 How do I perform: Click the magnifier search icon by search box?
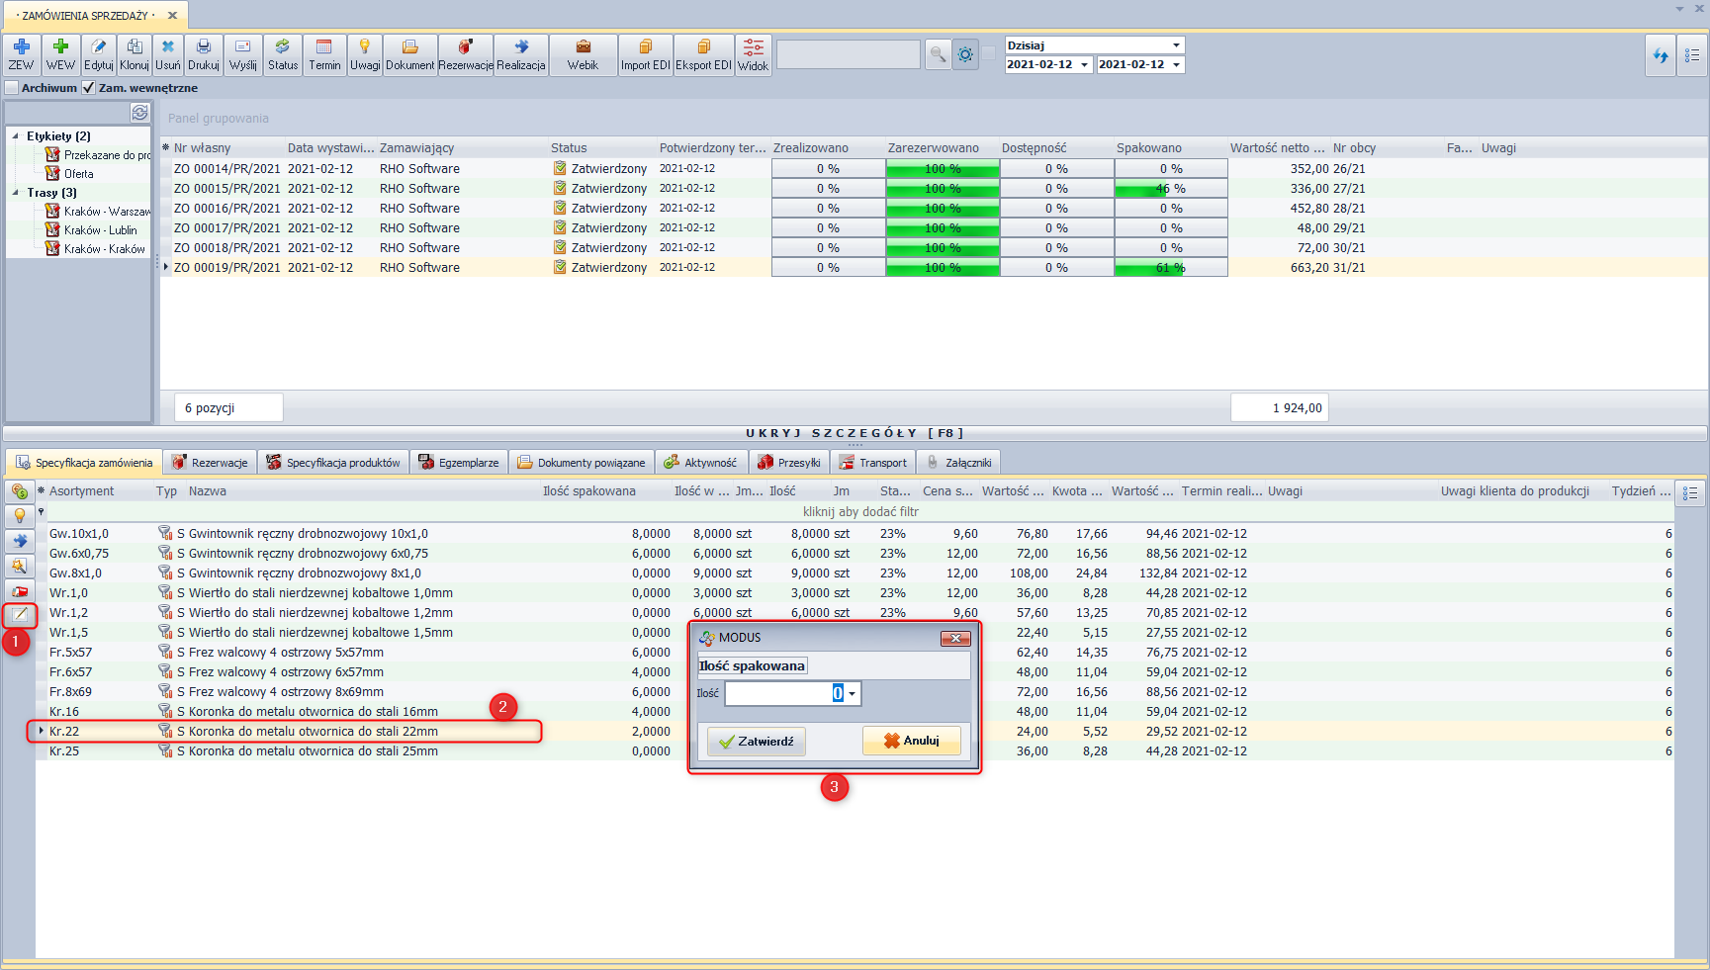point(937,55)
